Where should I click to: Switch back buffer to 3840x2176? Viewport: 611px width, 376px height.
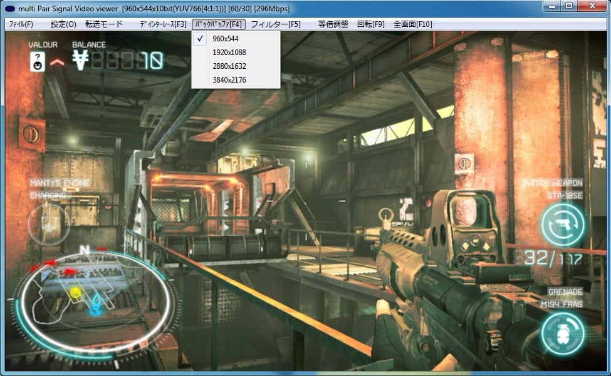click(229, 80)
